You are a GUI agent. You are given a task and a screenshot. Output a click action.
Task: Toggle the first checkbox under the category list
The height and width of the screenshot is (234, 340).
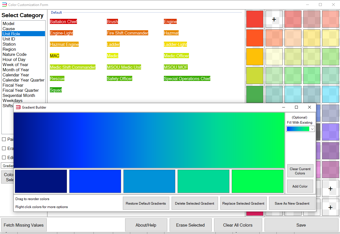4,139
